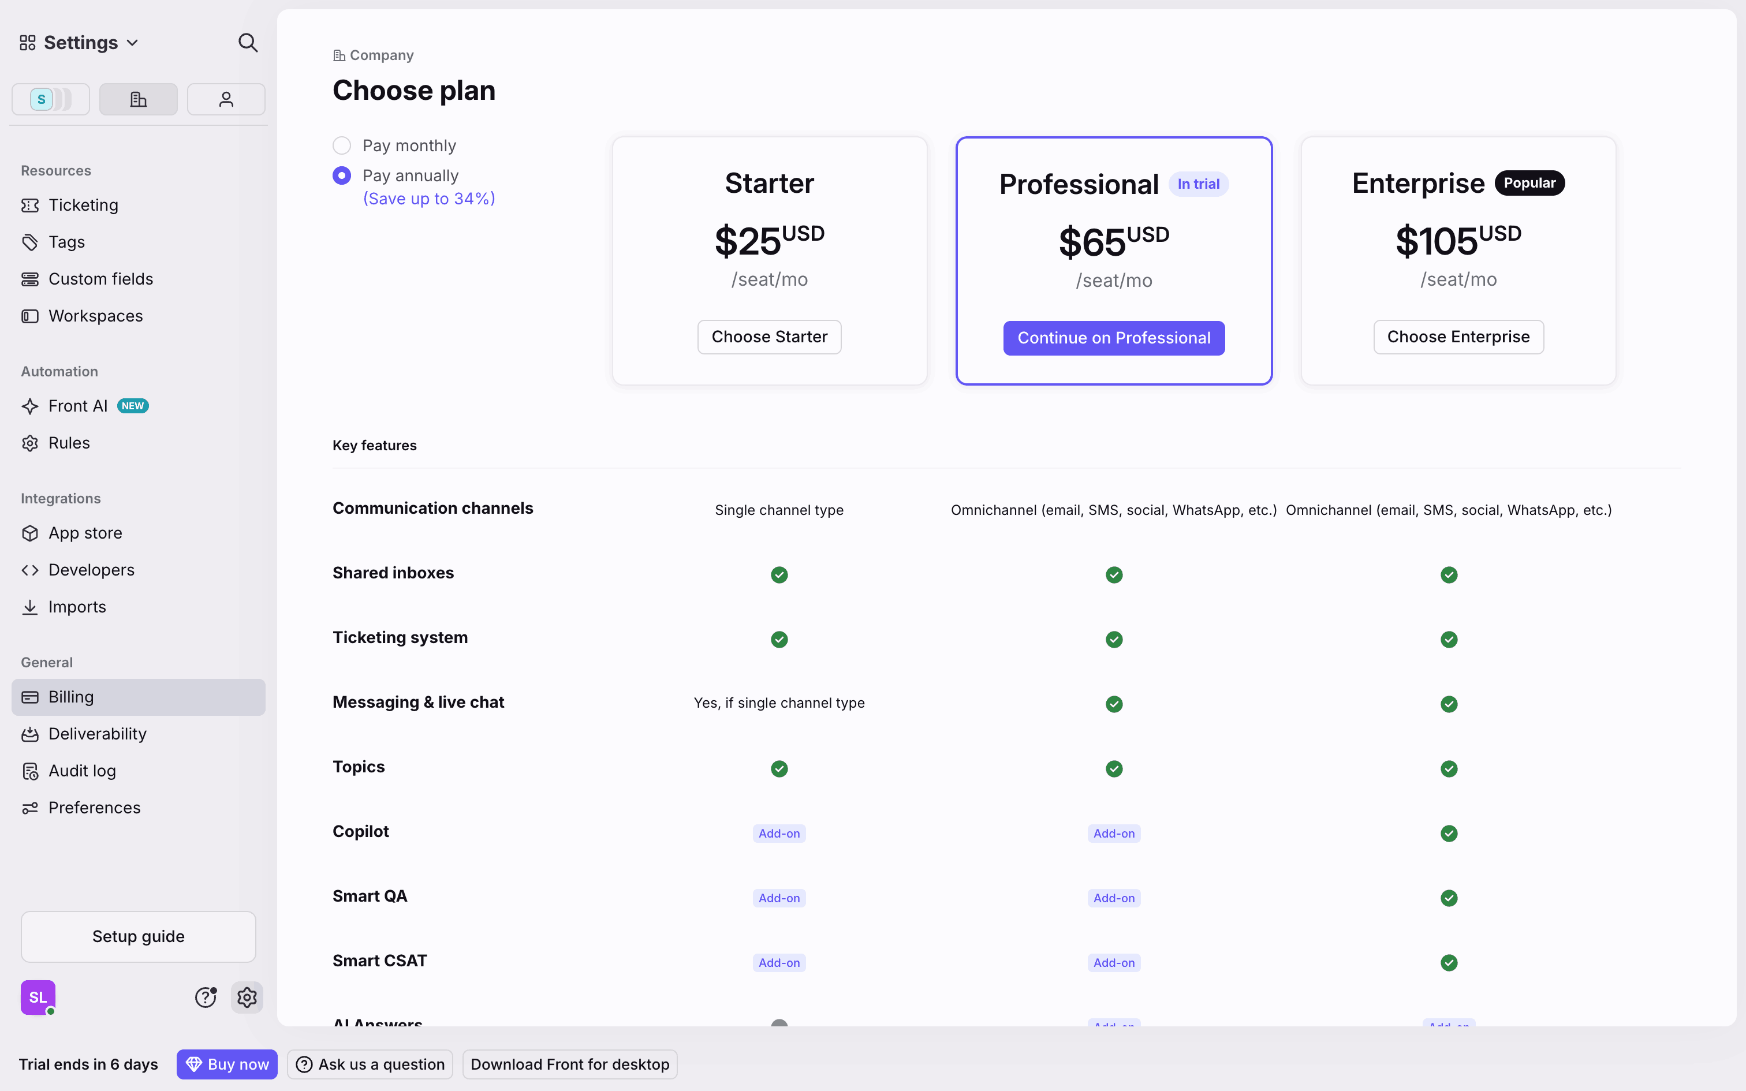Click the SL profile avatar
Image resolution: width=1746 pixels, height=1091 pixels.
[x=38, y=997]
